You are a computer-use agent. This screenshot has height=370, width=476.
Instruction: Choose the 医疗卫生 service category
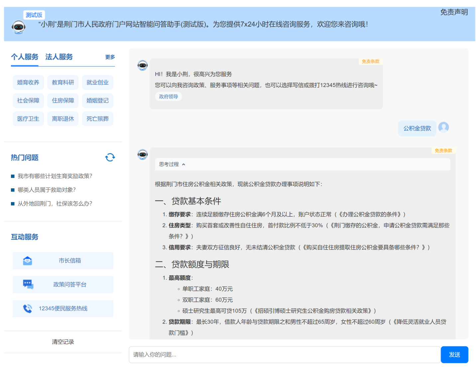[x=28, y=119]
